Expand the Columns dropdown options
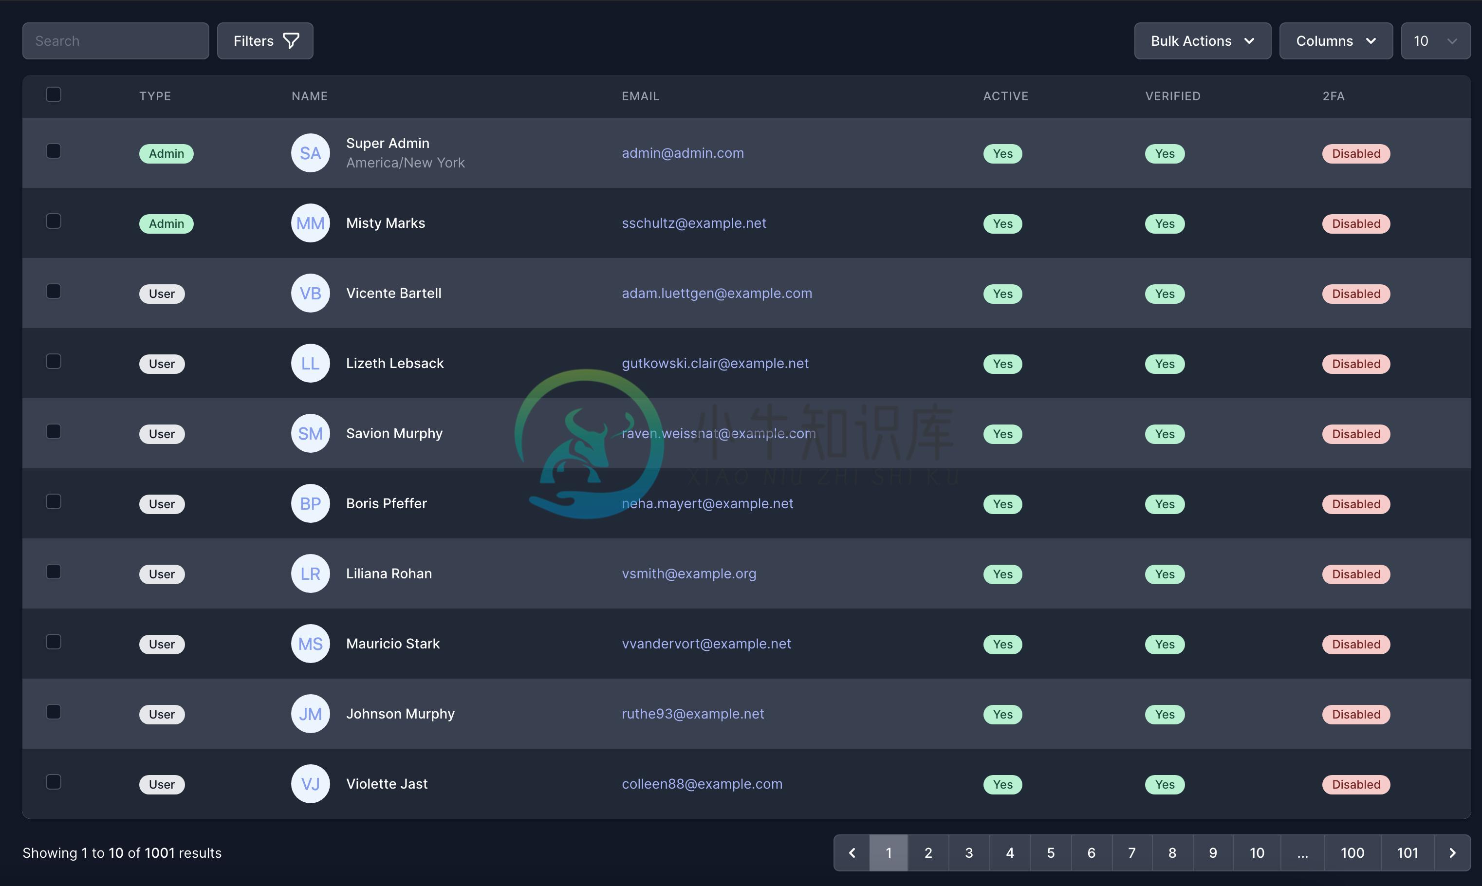The image size is (1482, 886). 1335,40
